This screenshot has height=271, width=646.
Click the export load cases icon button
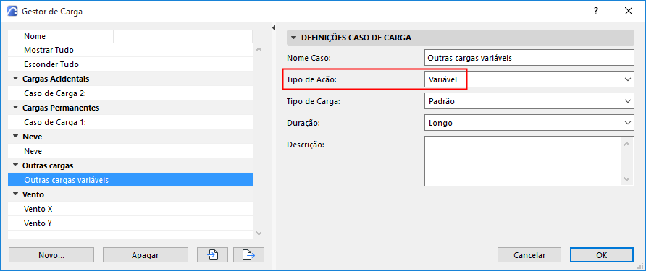(x=248, y=255)
